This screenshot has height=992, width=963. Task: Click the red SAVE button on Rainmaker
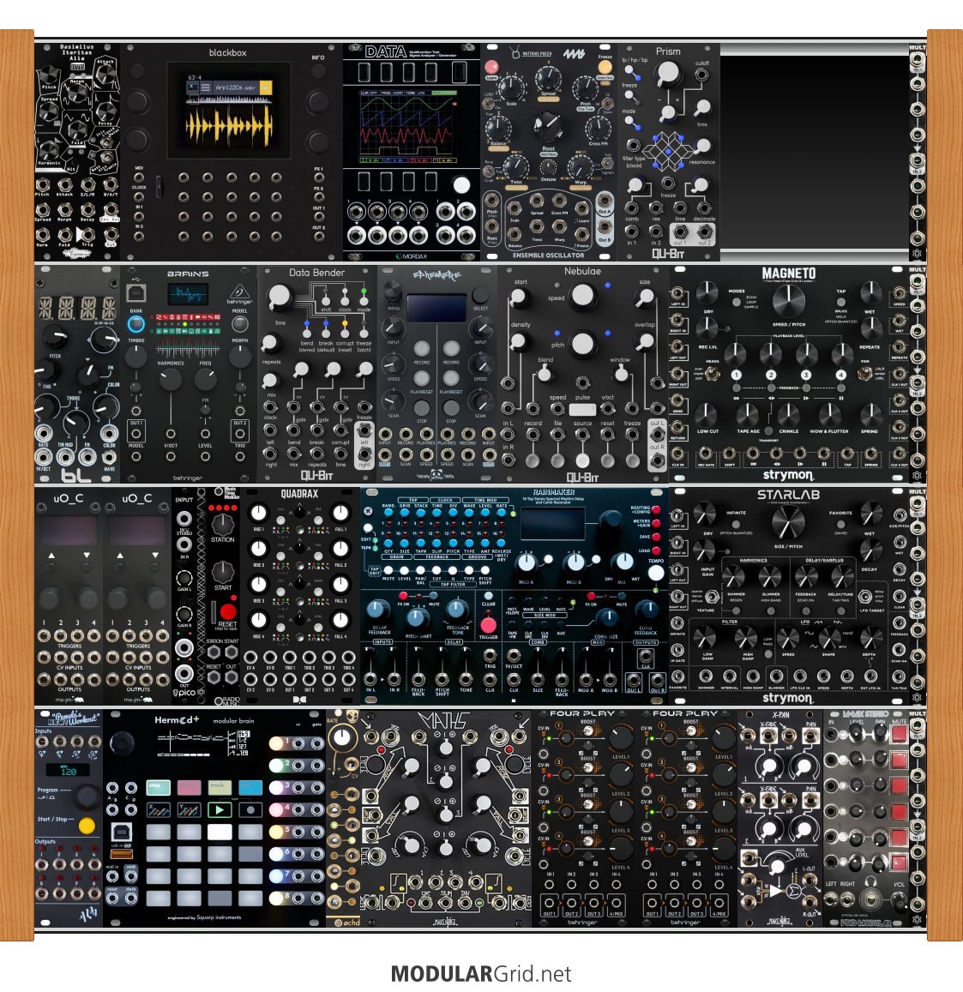656,537
